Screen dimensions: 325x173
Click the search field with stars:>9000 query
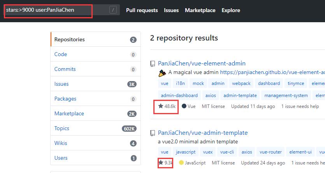pos(62,10)
